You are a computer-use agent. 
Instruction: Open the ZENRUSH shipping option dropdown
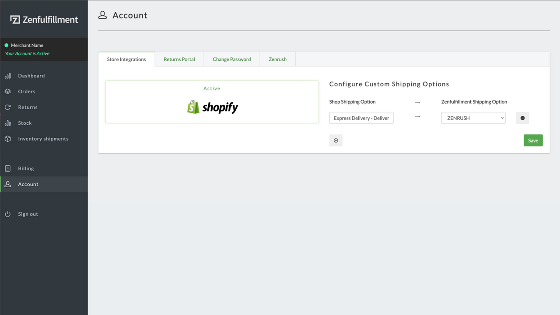473,118
